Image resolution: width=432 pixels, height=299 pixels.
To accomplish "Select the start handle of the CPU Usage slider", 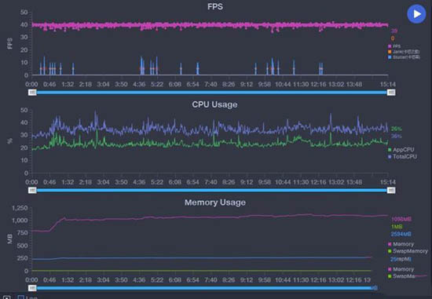I will (x=32, y=190).
